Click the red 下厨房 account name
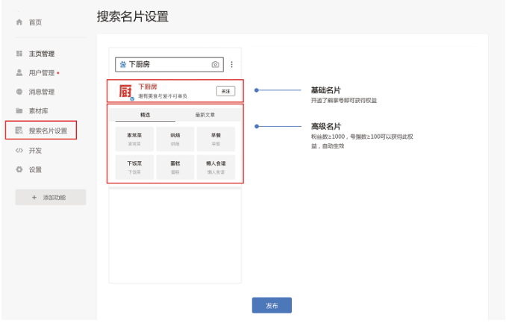The width and height of the screenshot is (506, 323). (148, 87)
